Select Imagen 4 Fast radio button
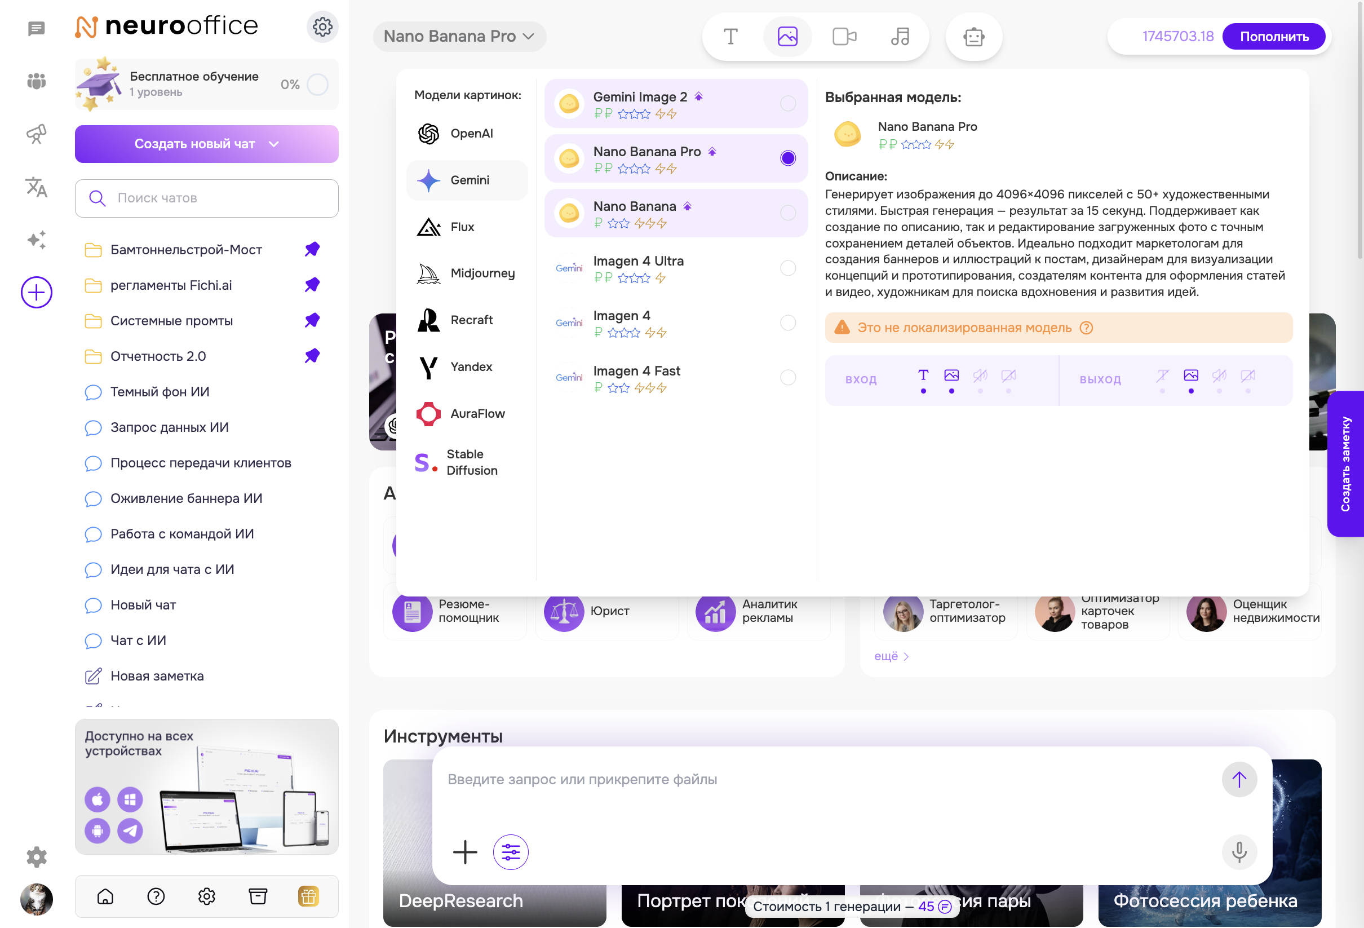This screenshot has height=928, width=1364. (787, 377)
